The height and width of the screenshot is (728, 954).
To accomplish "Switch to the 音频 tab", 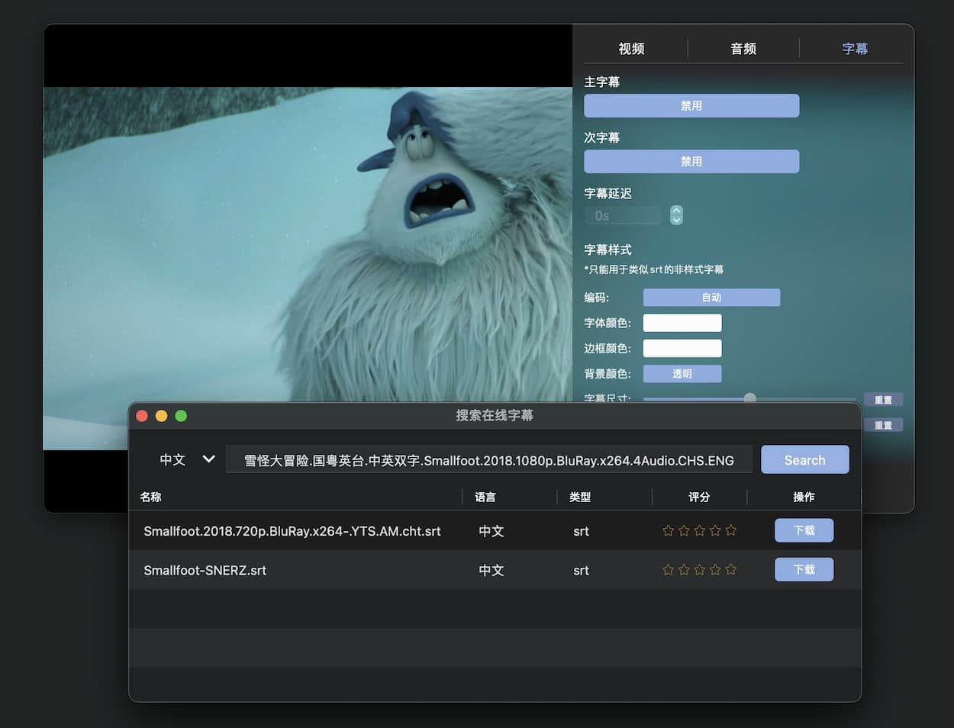I will (x=743, y=49).
